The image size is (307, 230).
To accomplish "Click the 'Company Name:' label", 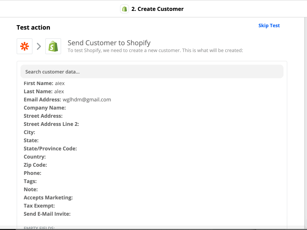I will [45, 108].
